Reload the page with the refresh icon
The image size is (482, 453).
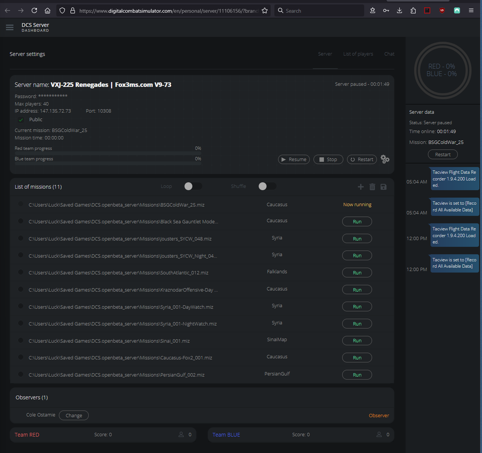point(34,11)
